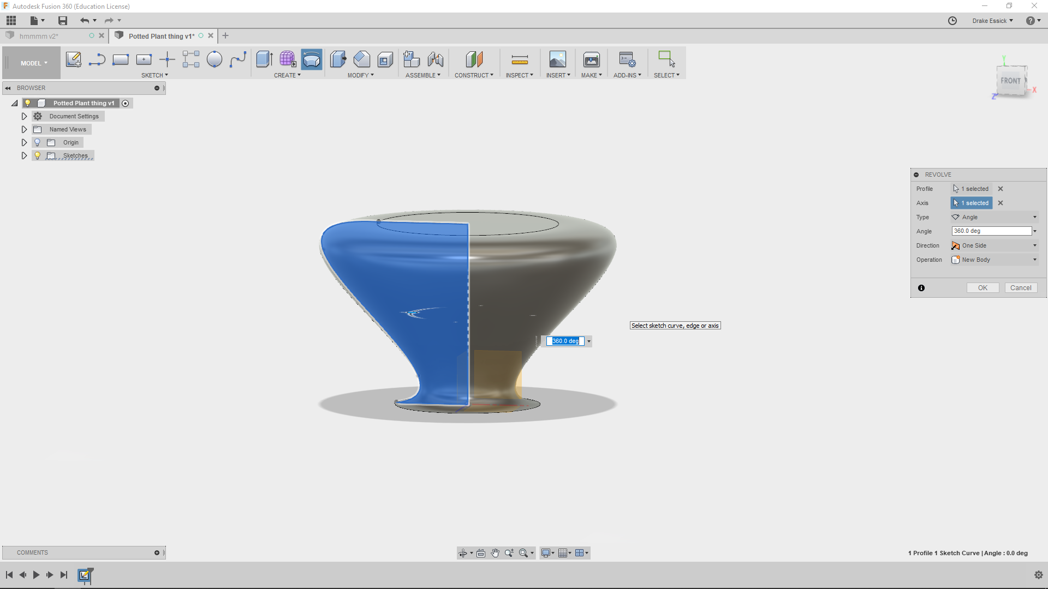
Task: Select the Shell tool
Action: [385, 59]
